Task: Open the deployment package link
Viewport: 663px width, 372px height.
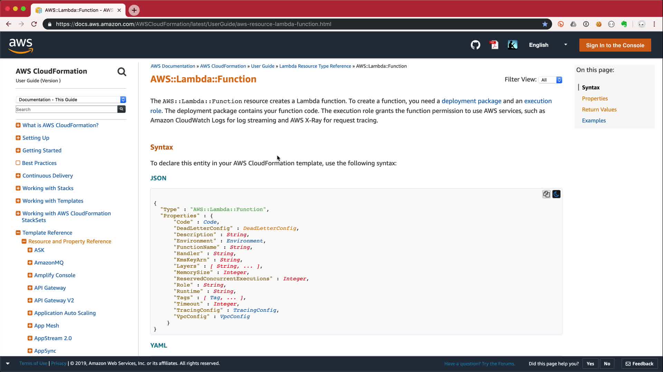Action: [x=471, y=101]
